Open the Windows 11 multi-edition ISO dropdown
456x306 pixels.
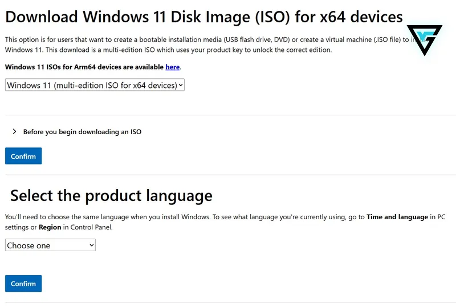point(95,85)
